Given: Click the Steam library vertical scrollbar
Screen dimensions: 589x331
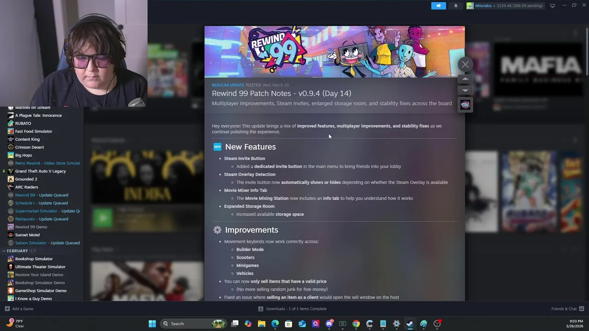Looking at the screenshot, I should (x=587, y=51).
